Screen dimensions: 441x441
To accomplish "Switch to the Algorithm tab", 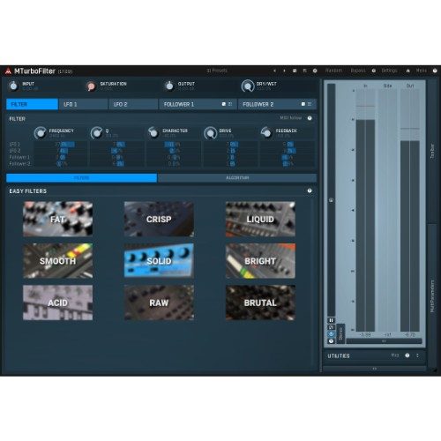I will click(x=237, y=178).
